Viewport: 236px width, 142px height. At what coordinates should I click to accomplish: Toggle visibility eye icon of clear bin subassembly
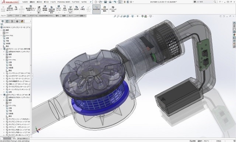point(4,95)
